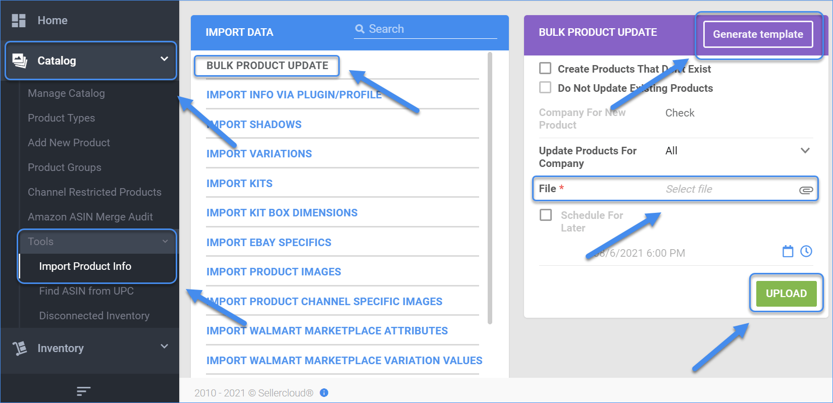Click the Generate template button
The height and width of the screenshot is (403, 833).
click(758, 34)
